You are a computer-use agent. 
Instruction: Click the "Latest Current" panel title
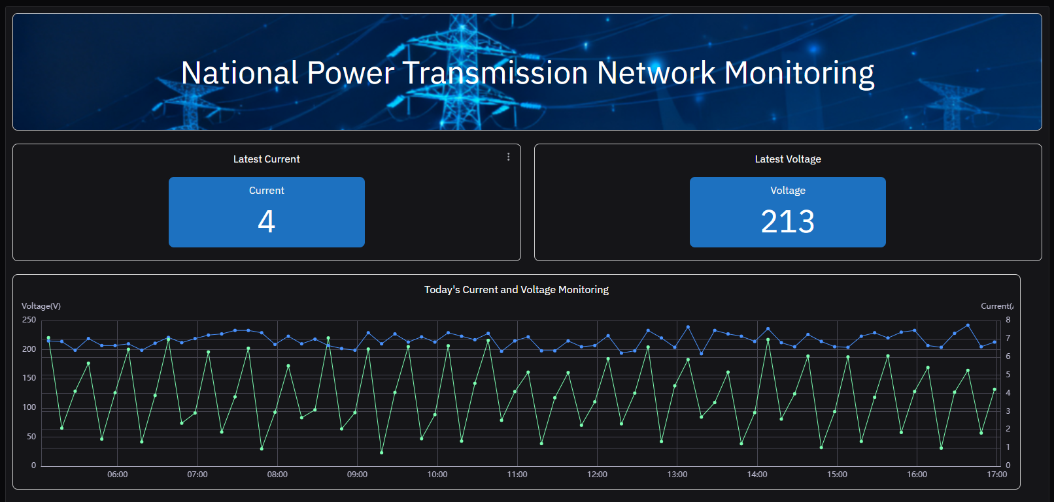point(266,159)
